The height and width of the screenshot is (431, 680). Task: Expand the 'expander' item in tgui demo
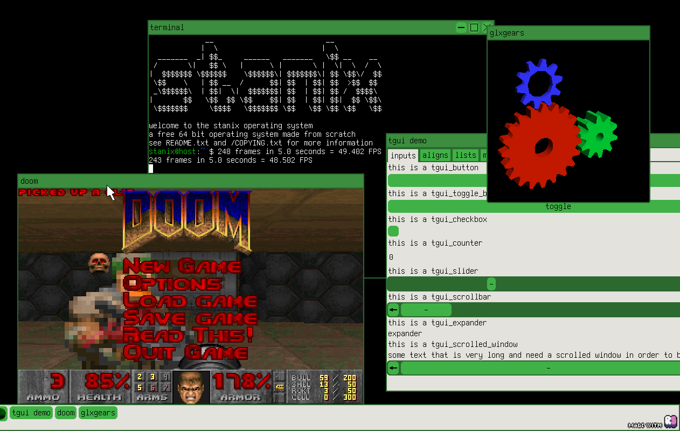[405, 333]
